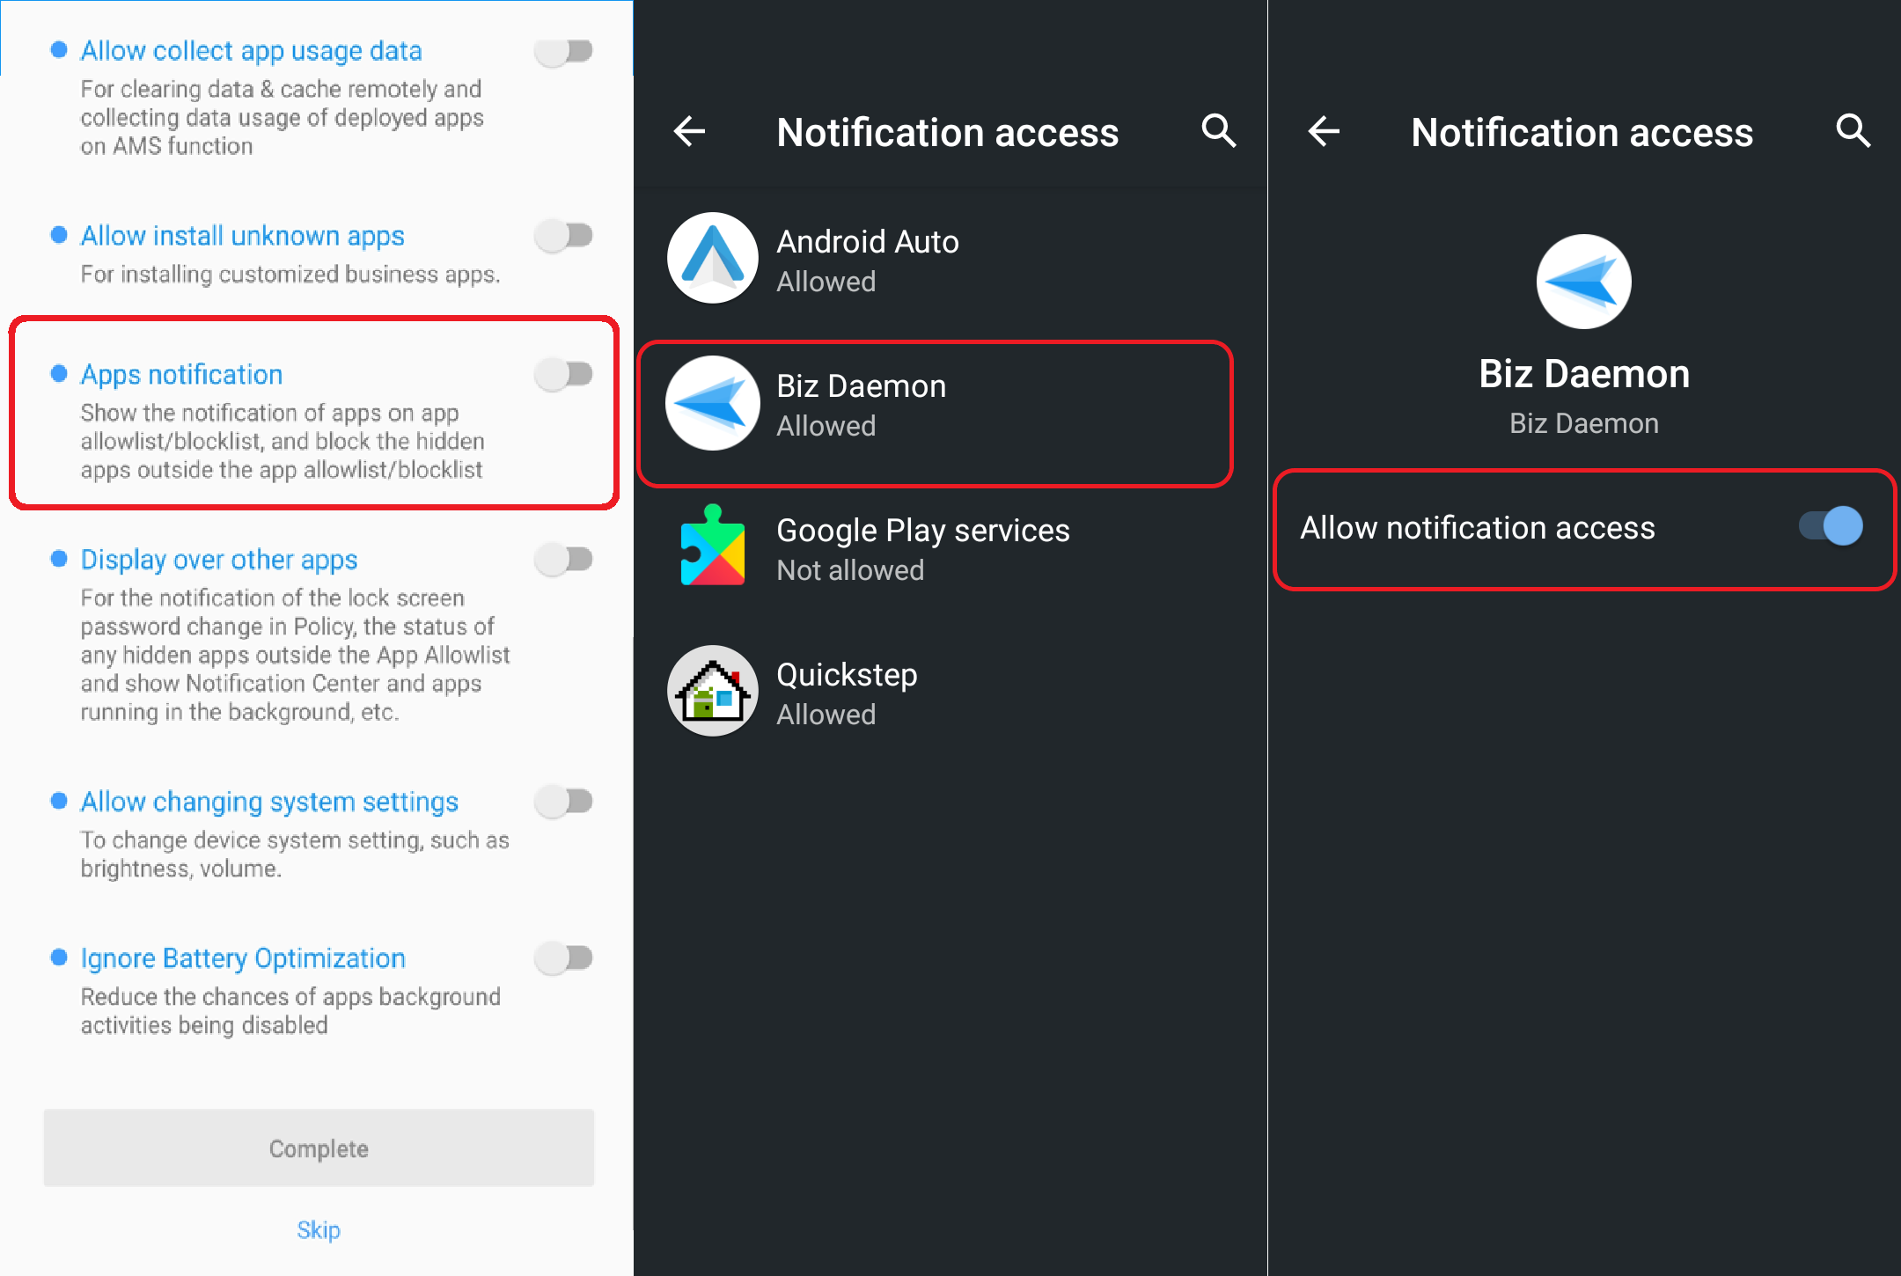Click the Quickstep house icon
Screen dimensions: 1901x1276
712,692
